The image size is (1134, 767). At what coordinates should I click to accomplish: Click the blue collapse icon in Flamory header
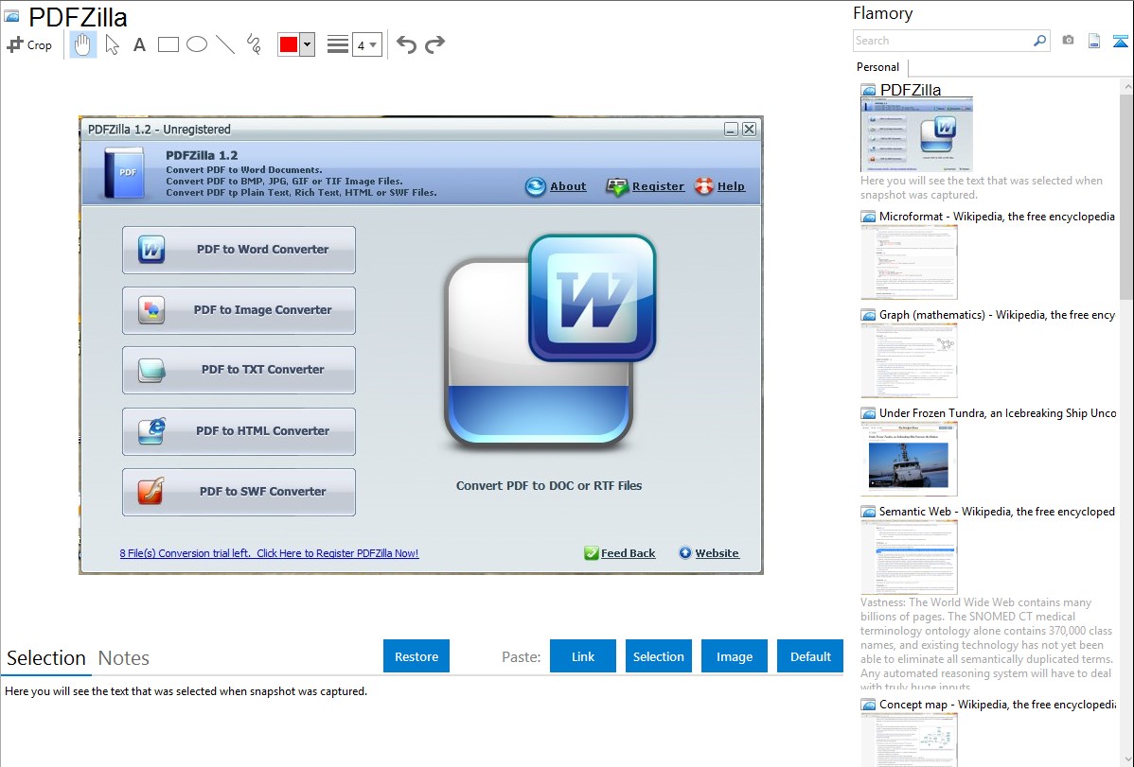click(1120, 41)
